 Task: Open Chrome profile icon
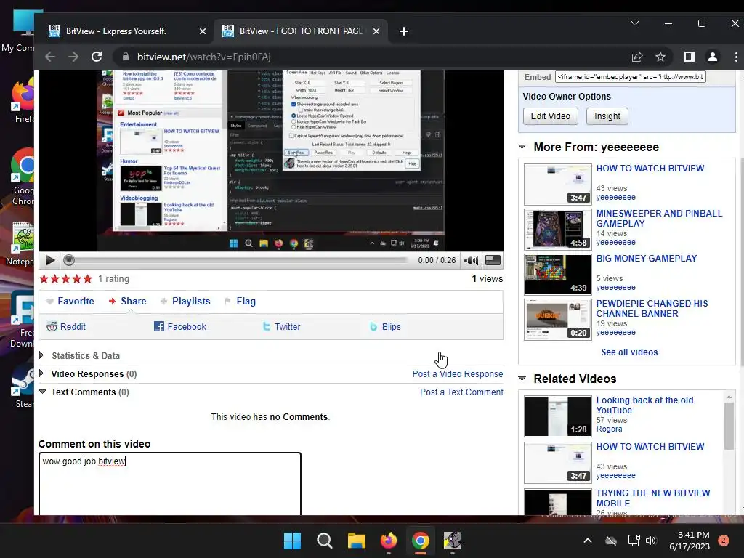(713, 57)
